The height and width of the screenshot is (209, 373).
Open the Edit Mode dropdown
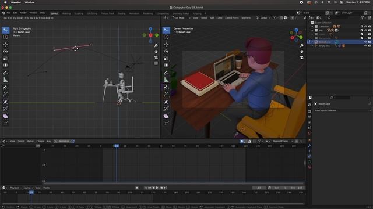click(181, 18)
